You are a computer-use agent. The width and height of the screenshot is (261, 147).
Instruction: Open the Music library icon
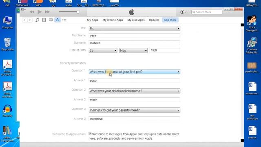(37, 20)
